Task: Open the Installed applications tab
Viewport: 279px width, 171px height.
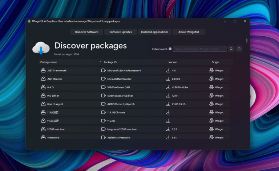Action: [155, 32]
